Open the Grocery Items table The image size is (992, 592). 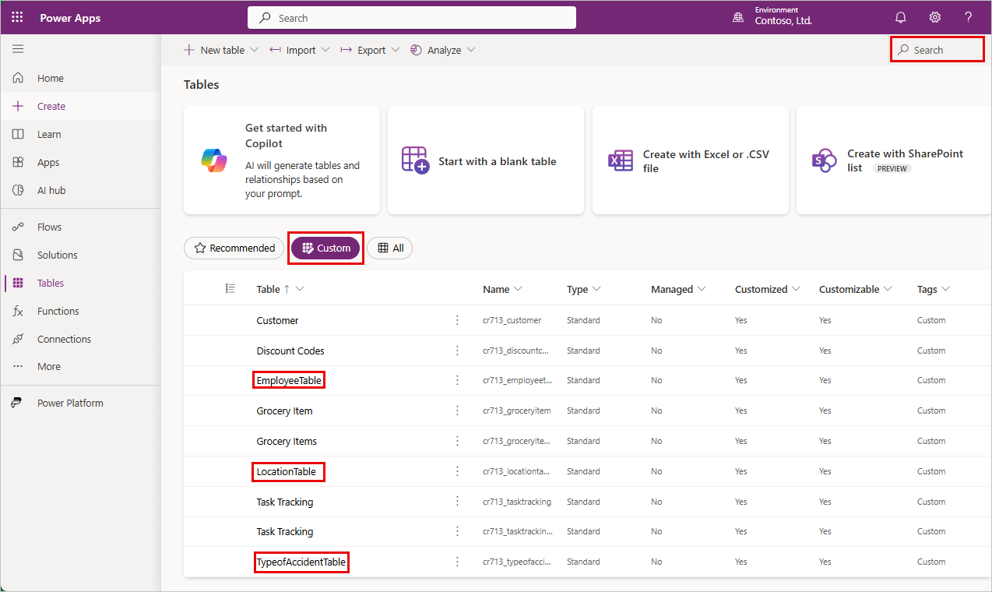click(287, 441)
